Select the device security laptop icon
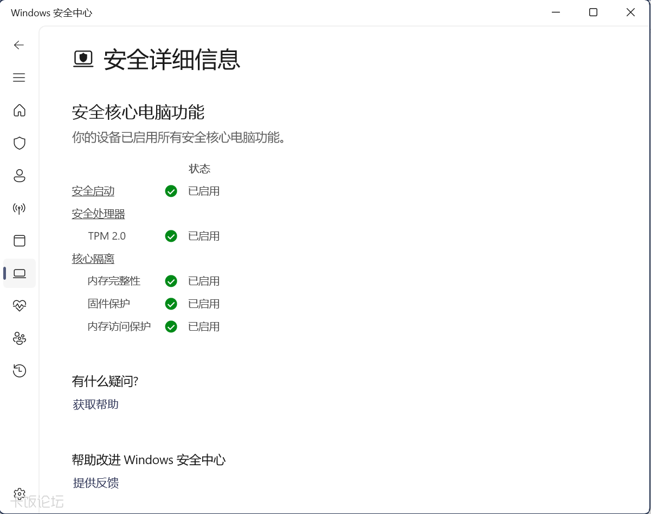The height and width of the screenshot is (514, 651). [19, 273]
